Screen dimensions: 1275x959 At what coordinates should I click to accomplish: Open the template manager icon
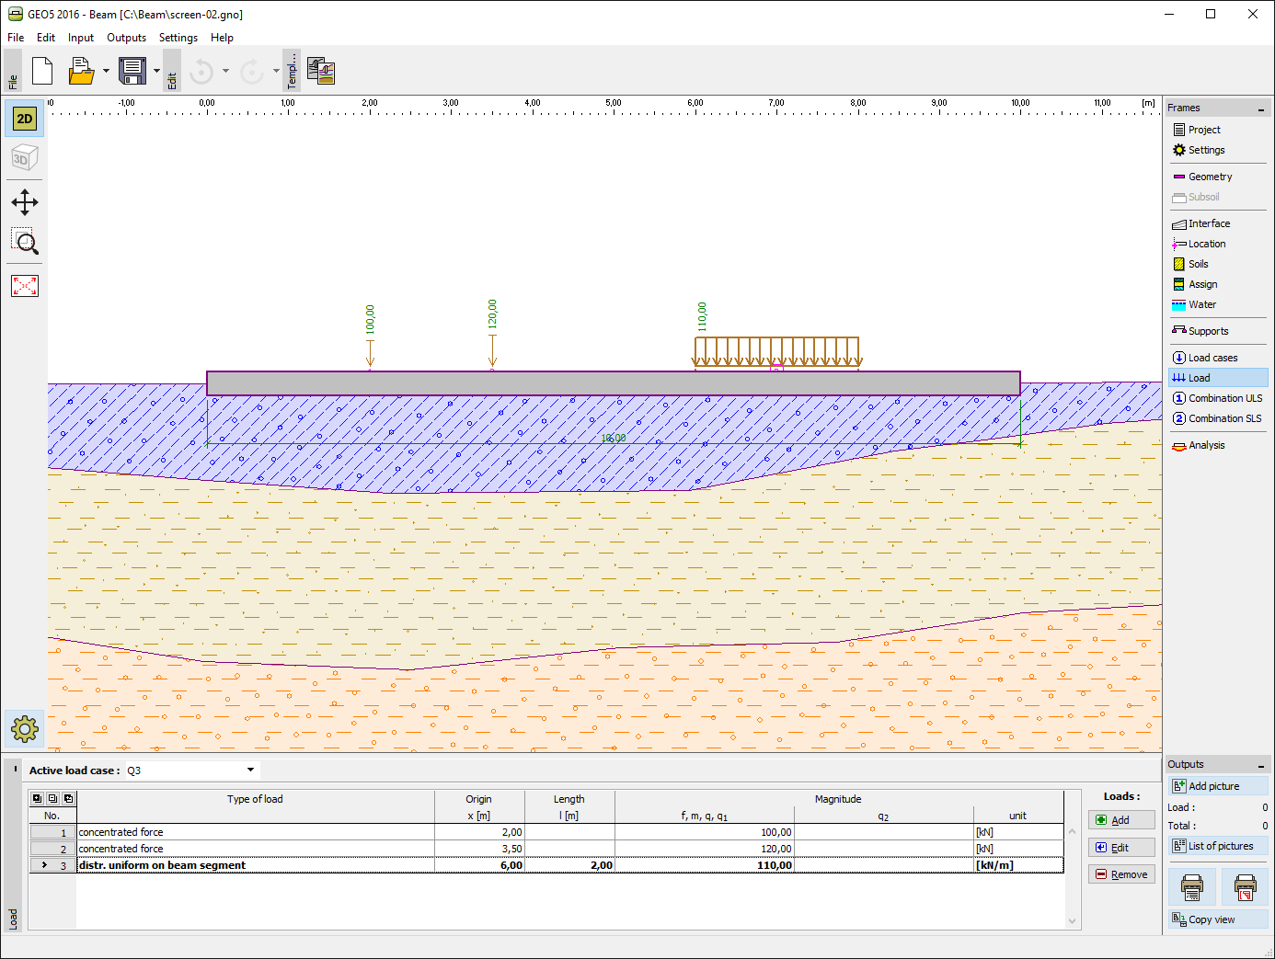[x=321, y=71]
